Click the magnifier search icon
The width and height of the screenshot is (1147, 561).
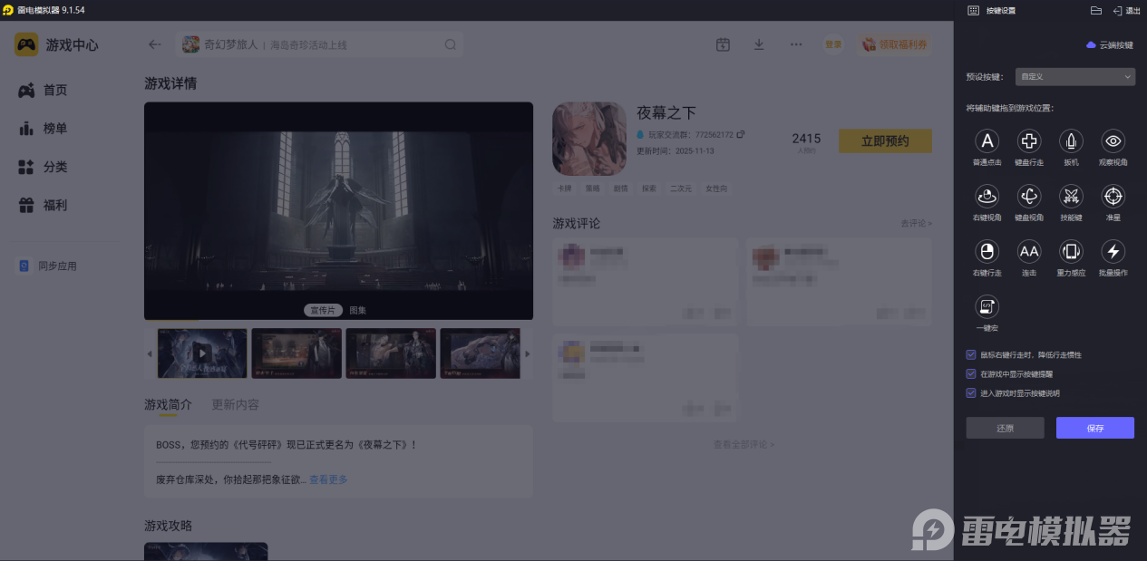451,44
